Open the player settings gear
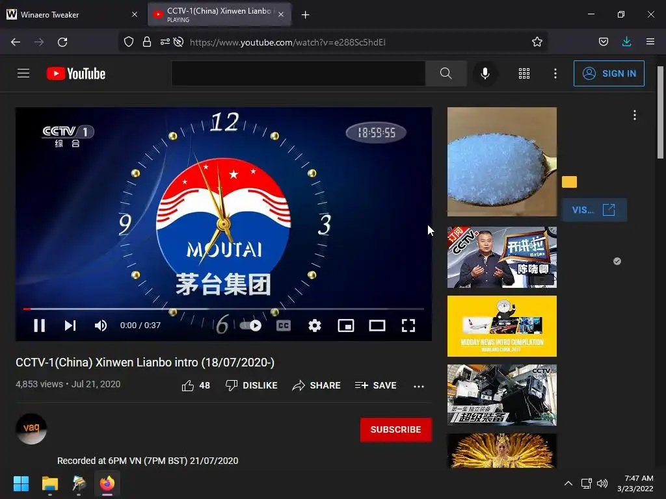The height and width of the screenshot is (499, 666). click(315, 326)
